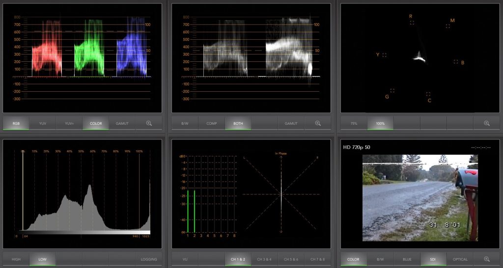Image resolution: width=503 pixels, height=268 pixels.
Task: Select LOW in the histogram panel
Action: click(43, 259)
